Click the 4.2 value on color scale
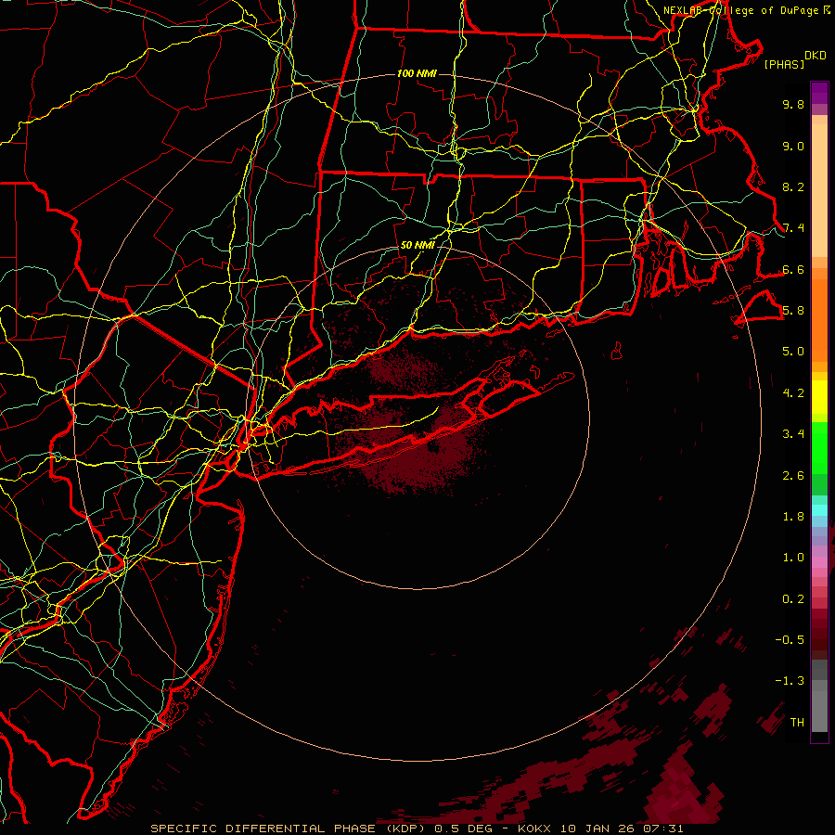 point(793,393)
